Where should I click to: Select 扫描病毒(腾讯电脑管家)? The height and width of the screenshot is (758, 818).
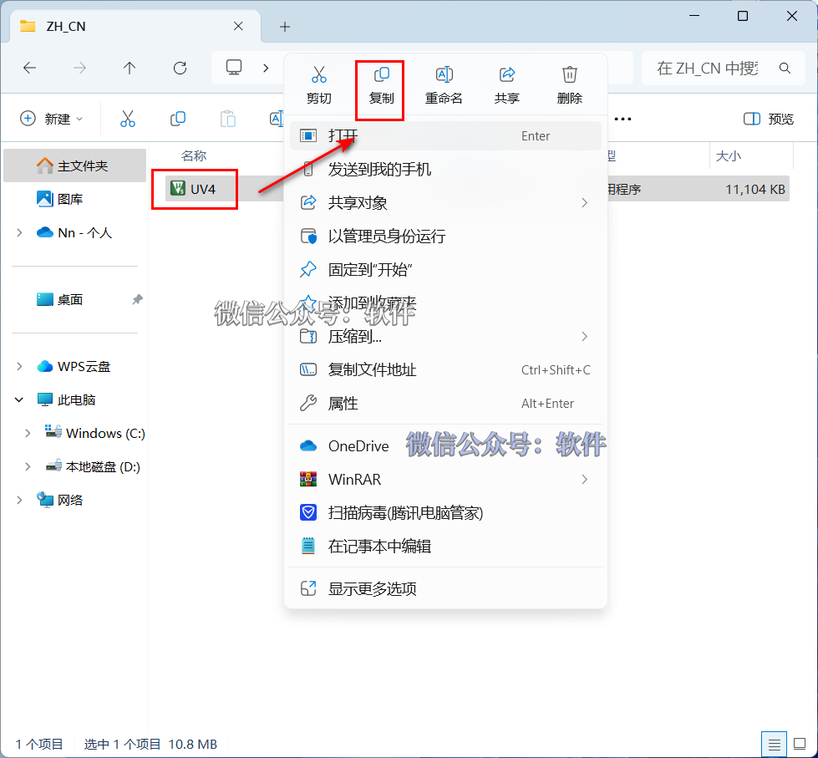[x=445, y=513]
